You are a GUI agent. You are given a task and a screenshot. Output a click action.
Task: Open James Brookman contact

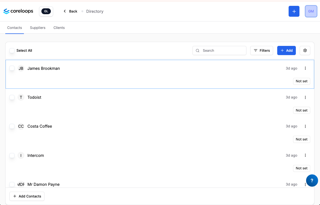pos(44,68)
